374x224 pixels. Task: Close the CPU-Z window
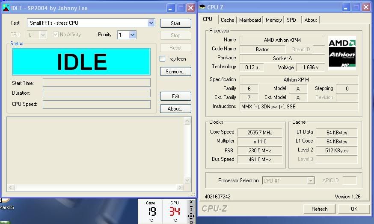click(366, 7)
